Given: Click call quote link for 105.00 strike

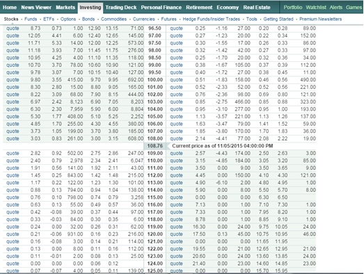Looking at the screenshot, I should [13, 116].
